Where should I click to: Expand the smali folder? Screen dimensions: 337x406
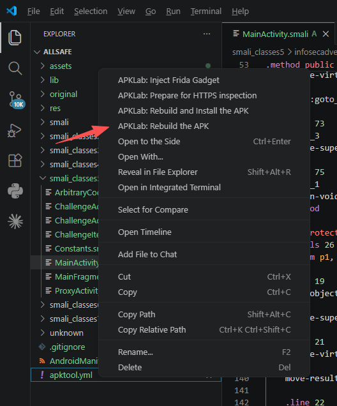(x=43, y=122)
